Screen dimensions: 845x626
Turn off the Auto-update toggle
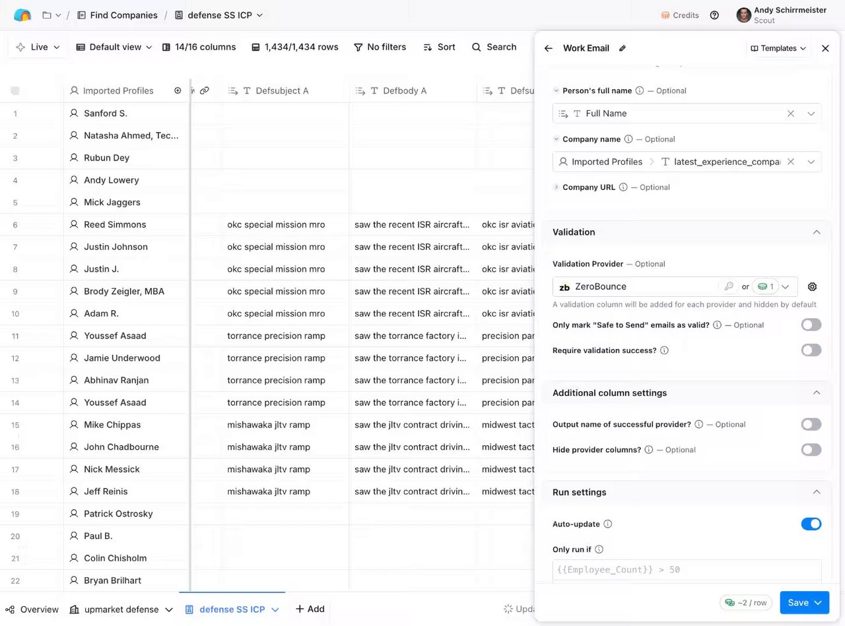pos(811,524)
